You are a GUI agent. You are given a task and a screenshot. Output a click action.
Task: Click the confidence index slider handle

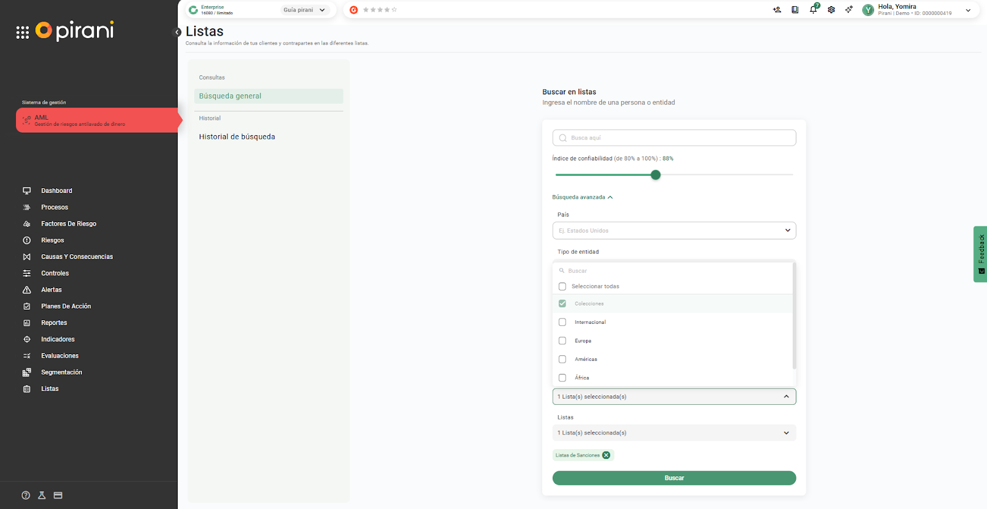pyautogui.click(x=656, y=175)
